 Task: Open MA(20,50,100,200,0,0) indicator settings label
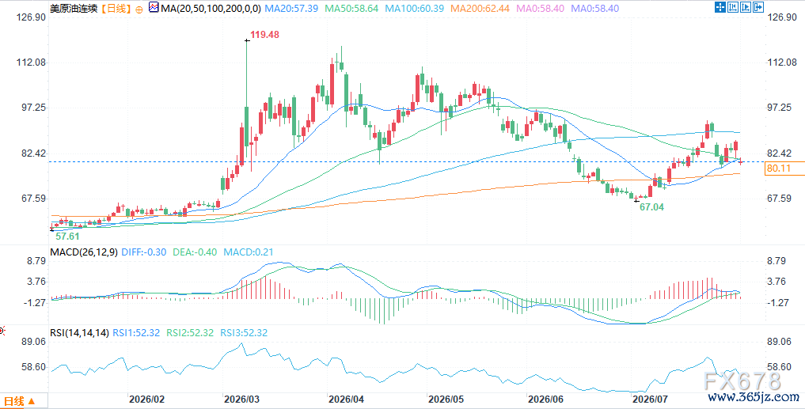point(211,9)
